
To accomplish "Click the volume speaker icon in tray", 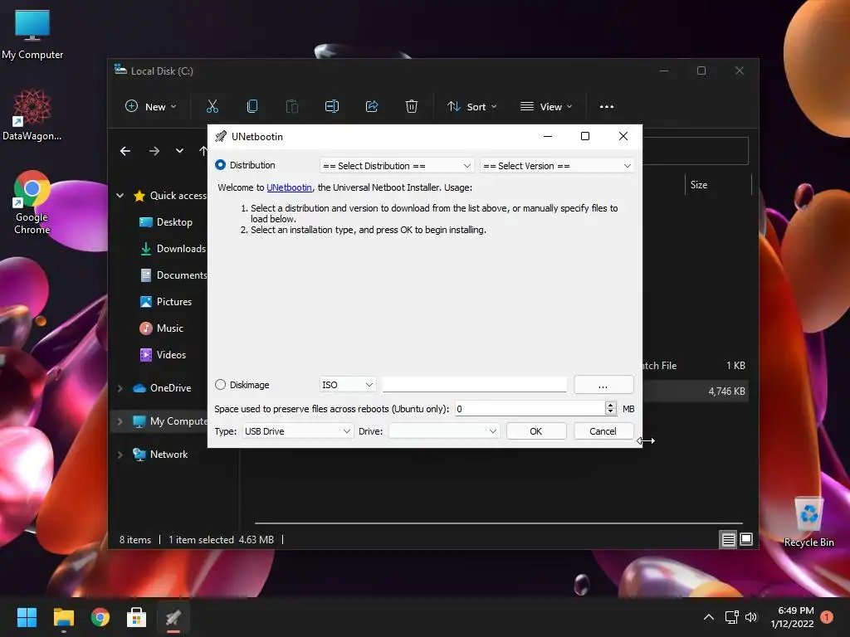I will pyautogui.click(x=750, y=617).
